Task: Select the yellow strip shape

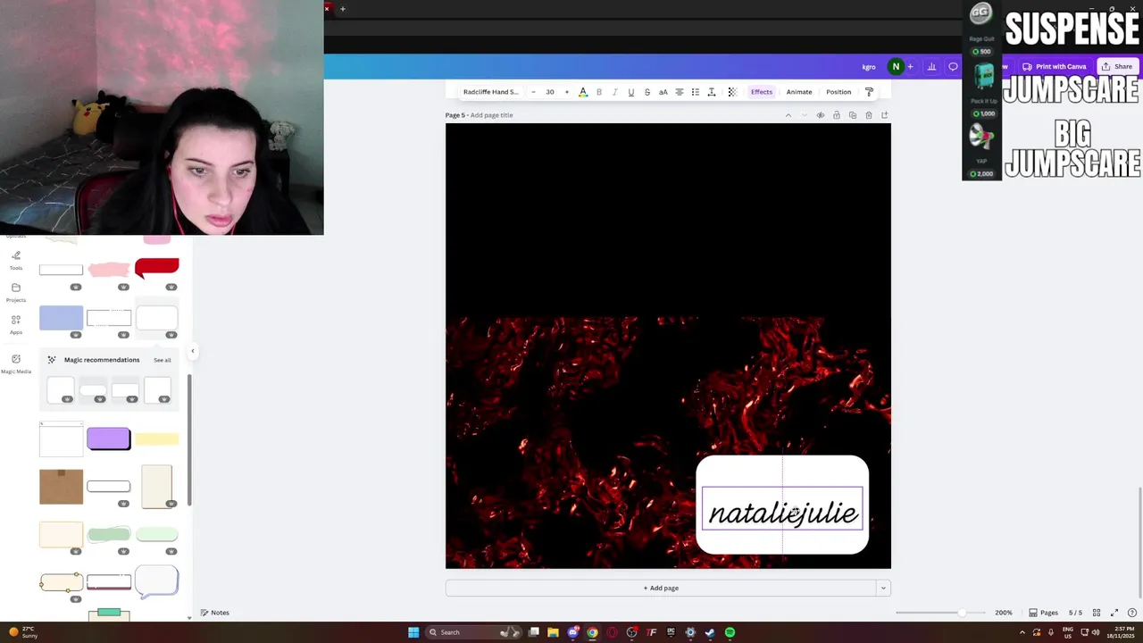Action: click(156, 438)
